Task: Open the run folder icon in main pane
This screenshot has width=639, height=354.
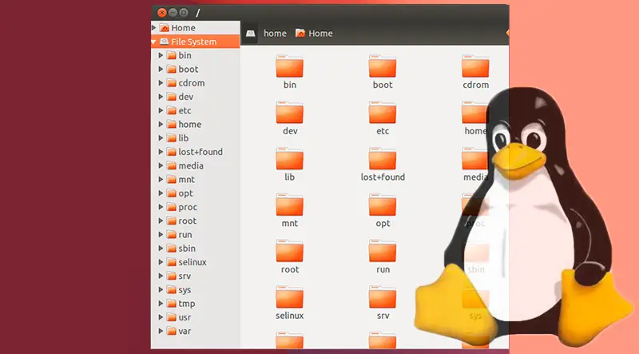Action: [x=383, y=251]
